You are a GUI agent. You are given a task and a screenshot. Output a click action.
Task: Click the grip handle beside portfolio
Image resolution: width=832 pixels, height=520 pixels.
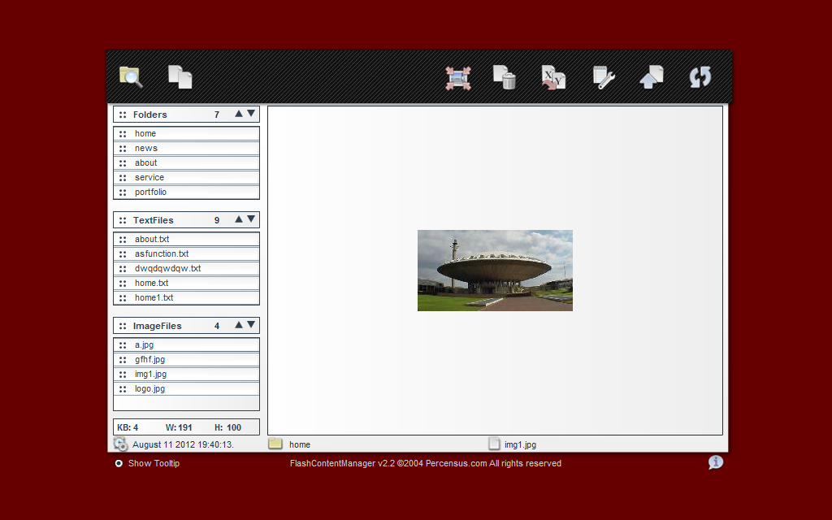[x=123, y=192]
